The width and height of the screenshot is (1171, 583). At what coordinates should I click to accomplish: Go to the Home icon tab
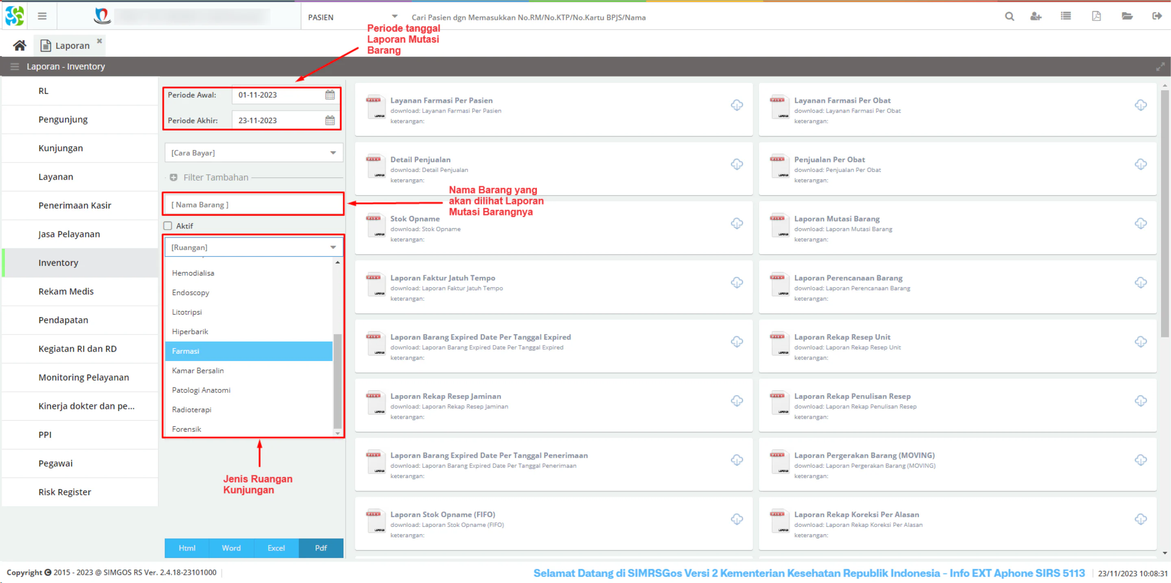(x=20, y=46)
